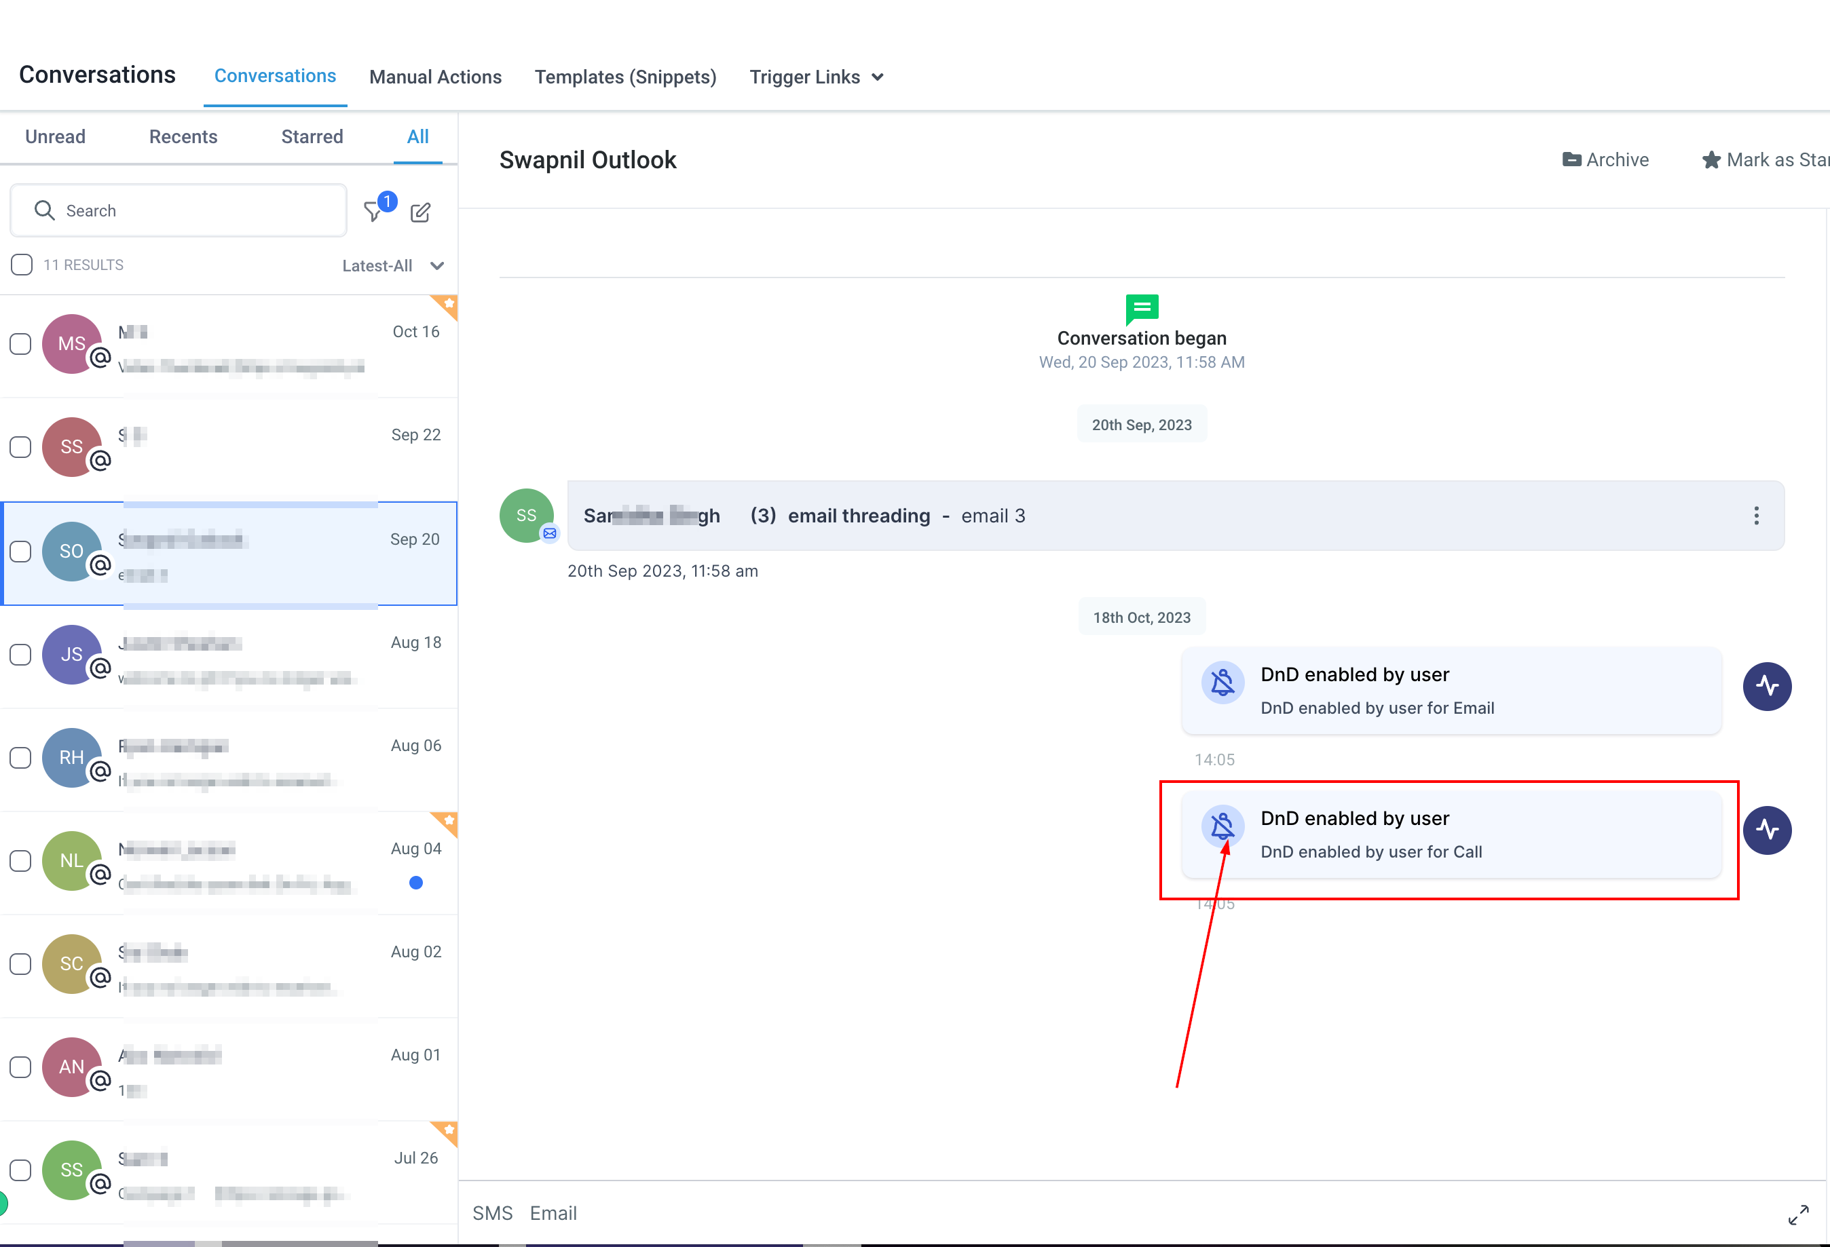Viewport: 1830px width, 1247px height.
Task: Click the Mark as Starred label
Action: click(1778, 160)
